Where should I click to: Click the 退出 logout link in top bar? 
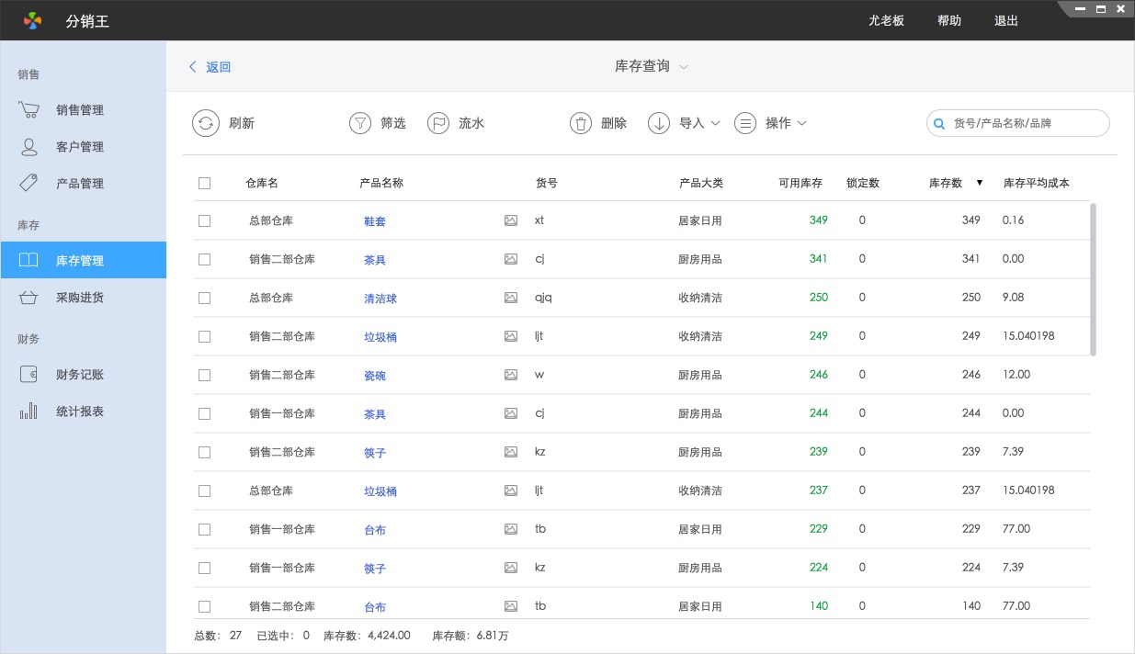coord(1005,20)
